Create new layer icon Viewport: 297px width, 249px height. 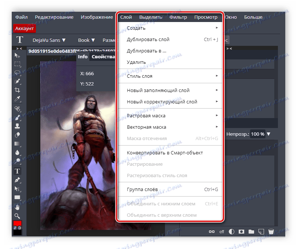pos(261,231)
